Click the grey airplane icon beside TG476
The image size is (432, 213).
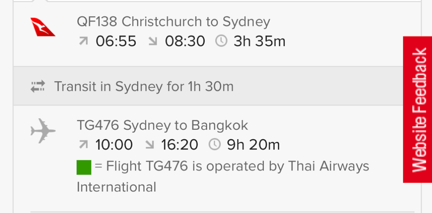point(43,131)
